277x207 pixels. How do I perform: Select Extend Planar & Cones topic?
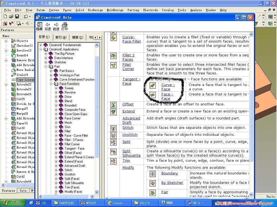pyautogui.click(x=79, y=157)
